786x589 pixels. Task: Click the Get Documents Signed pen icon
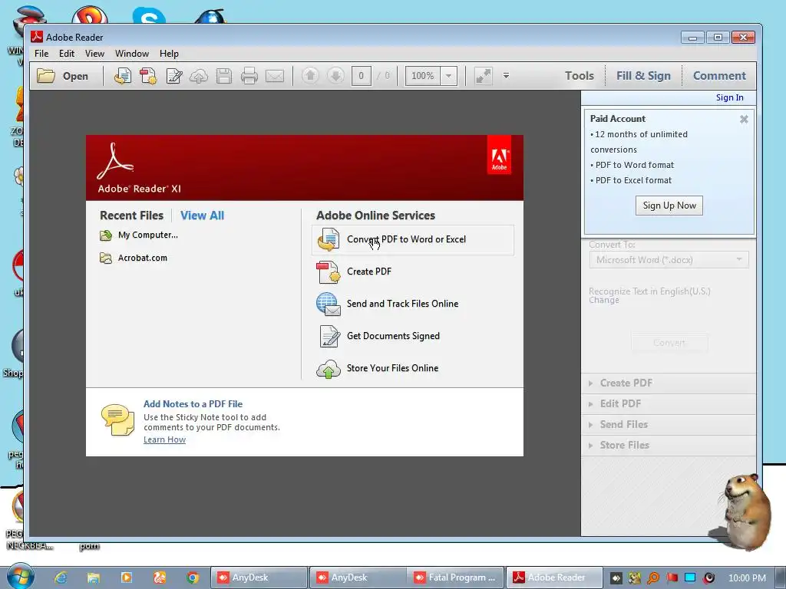tap(329, 336)
